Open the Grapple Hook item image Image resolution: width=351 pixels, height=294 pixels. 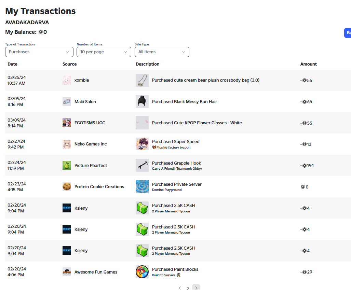click(142, 166)
